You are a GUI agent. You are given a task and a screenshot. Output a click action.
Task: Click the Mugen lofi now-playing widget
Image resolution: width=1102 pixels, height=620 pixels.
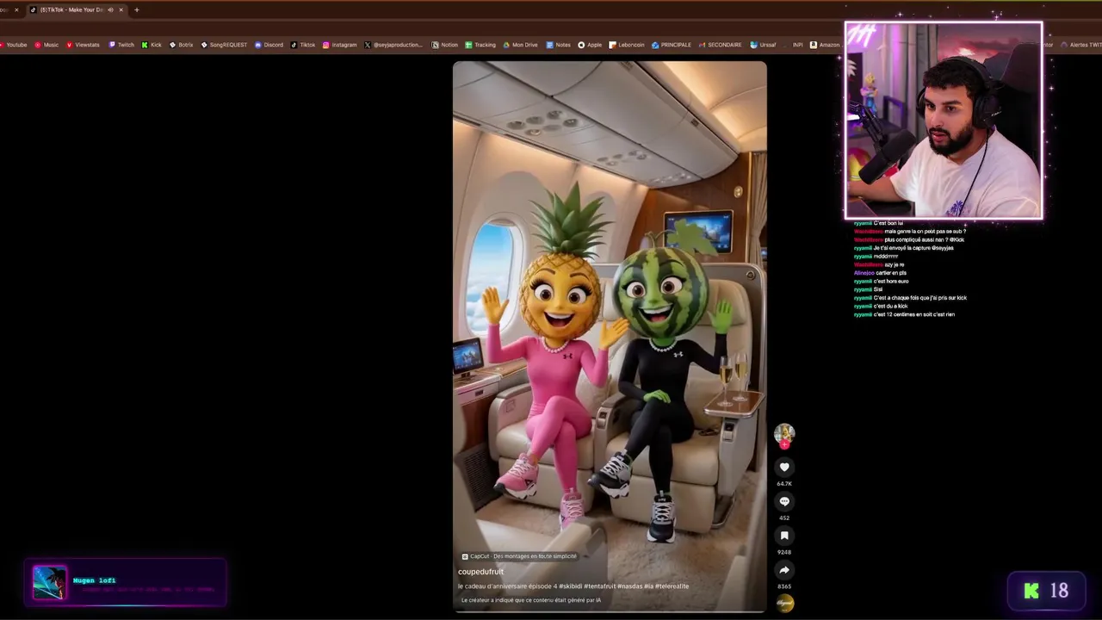coord(126,583)
